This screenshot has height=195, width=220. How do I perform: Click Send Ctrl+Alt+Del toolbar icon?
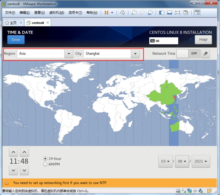point(122,13)
